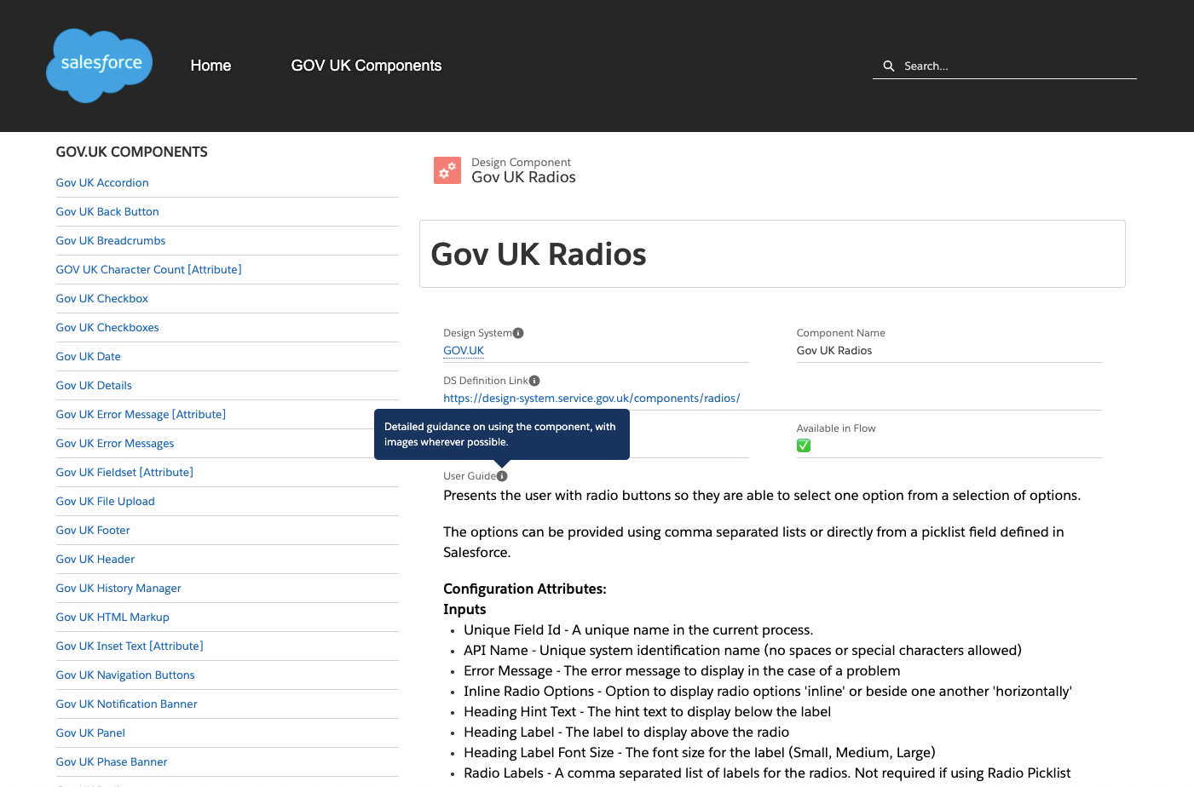Image resolution: width=1194 pixels, height=787 pixels.
Task: Open the Gov UK Checkbox component page
Action: click(101, 298)
